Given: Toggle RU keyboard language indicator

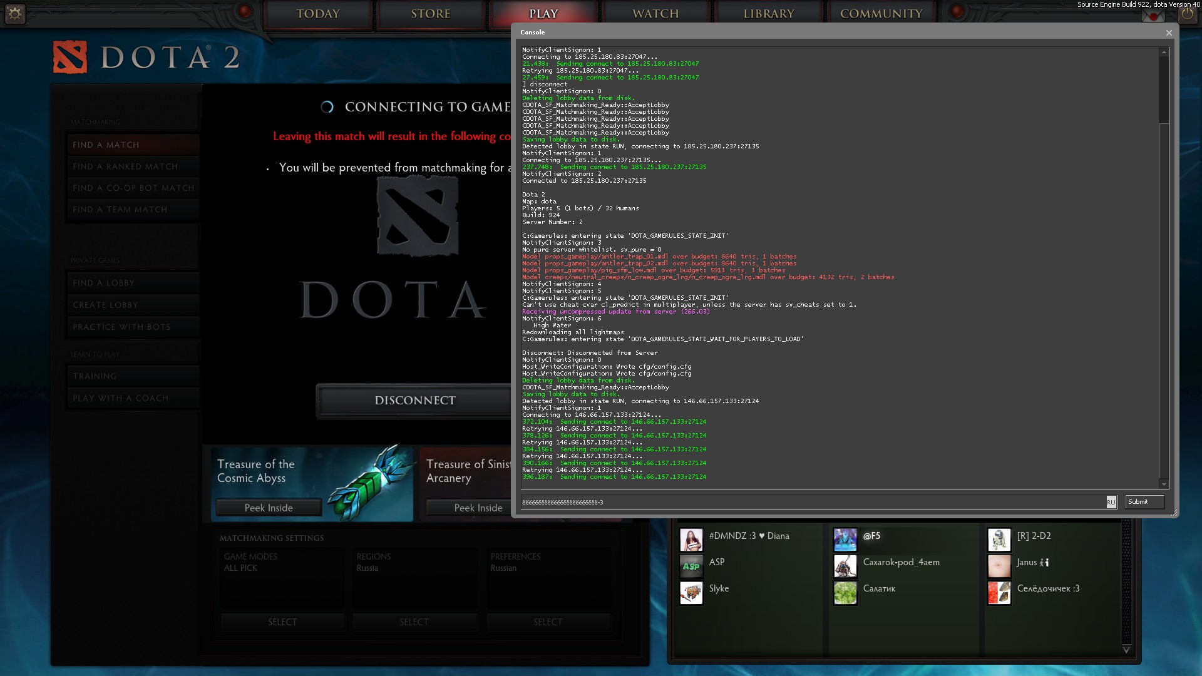Looking at the screenshot, I should [1111, 502].
